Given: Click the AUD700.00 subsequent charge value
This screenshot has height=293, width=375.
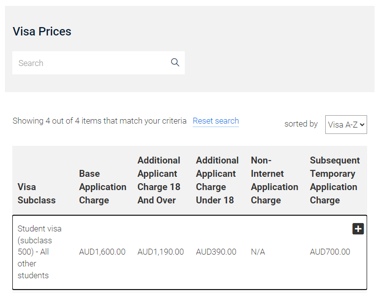Looking at the screenshot, I should (330, 252).
